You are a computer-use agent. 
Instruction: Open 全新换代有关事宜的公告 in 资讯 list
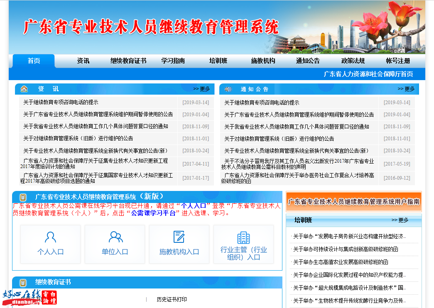[x=96, y=151]
